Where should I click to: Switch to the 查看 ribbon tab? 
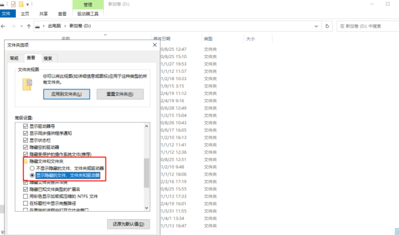click(62, 13)
